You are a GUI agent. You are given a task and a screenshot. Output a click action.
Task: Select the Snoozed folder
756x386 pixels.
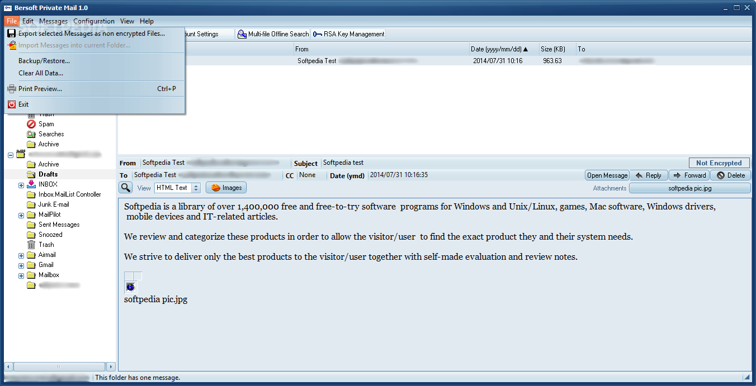(50, 235)
